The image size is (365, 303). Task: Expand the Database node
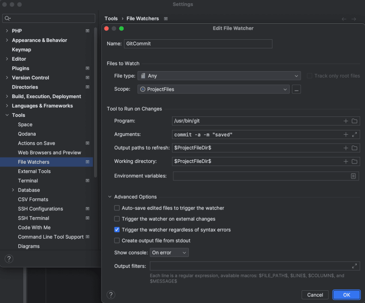(x=13, y=190)
